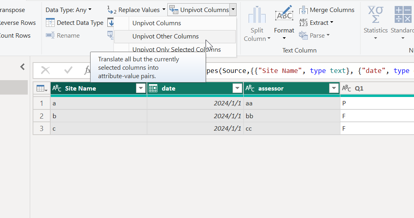Click the Q1 column type icon

[346, 88]
